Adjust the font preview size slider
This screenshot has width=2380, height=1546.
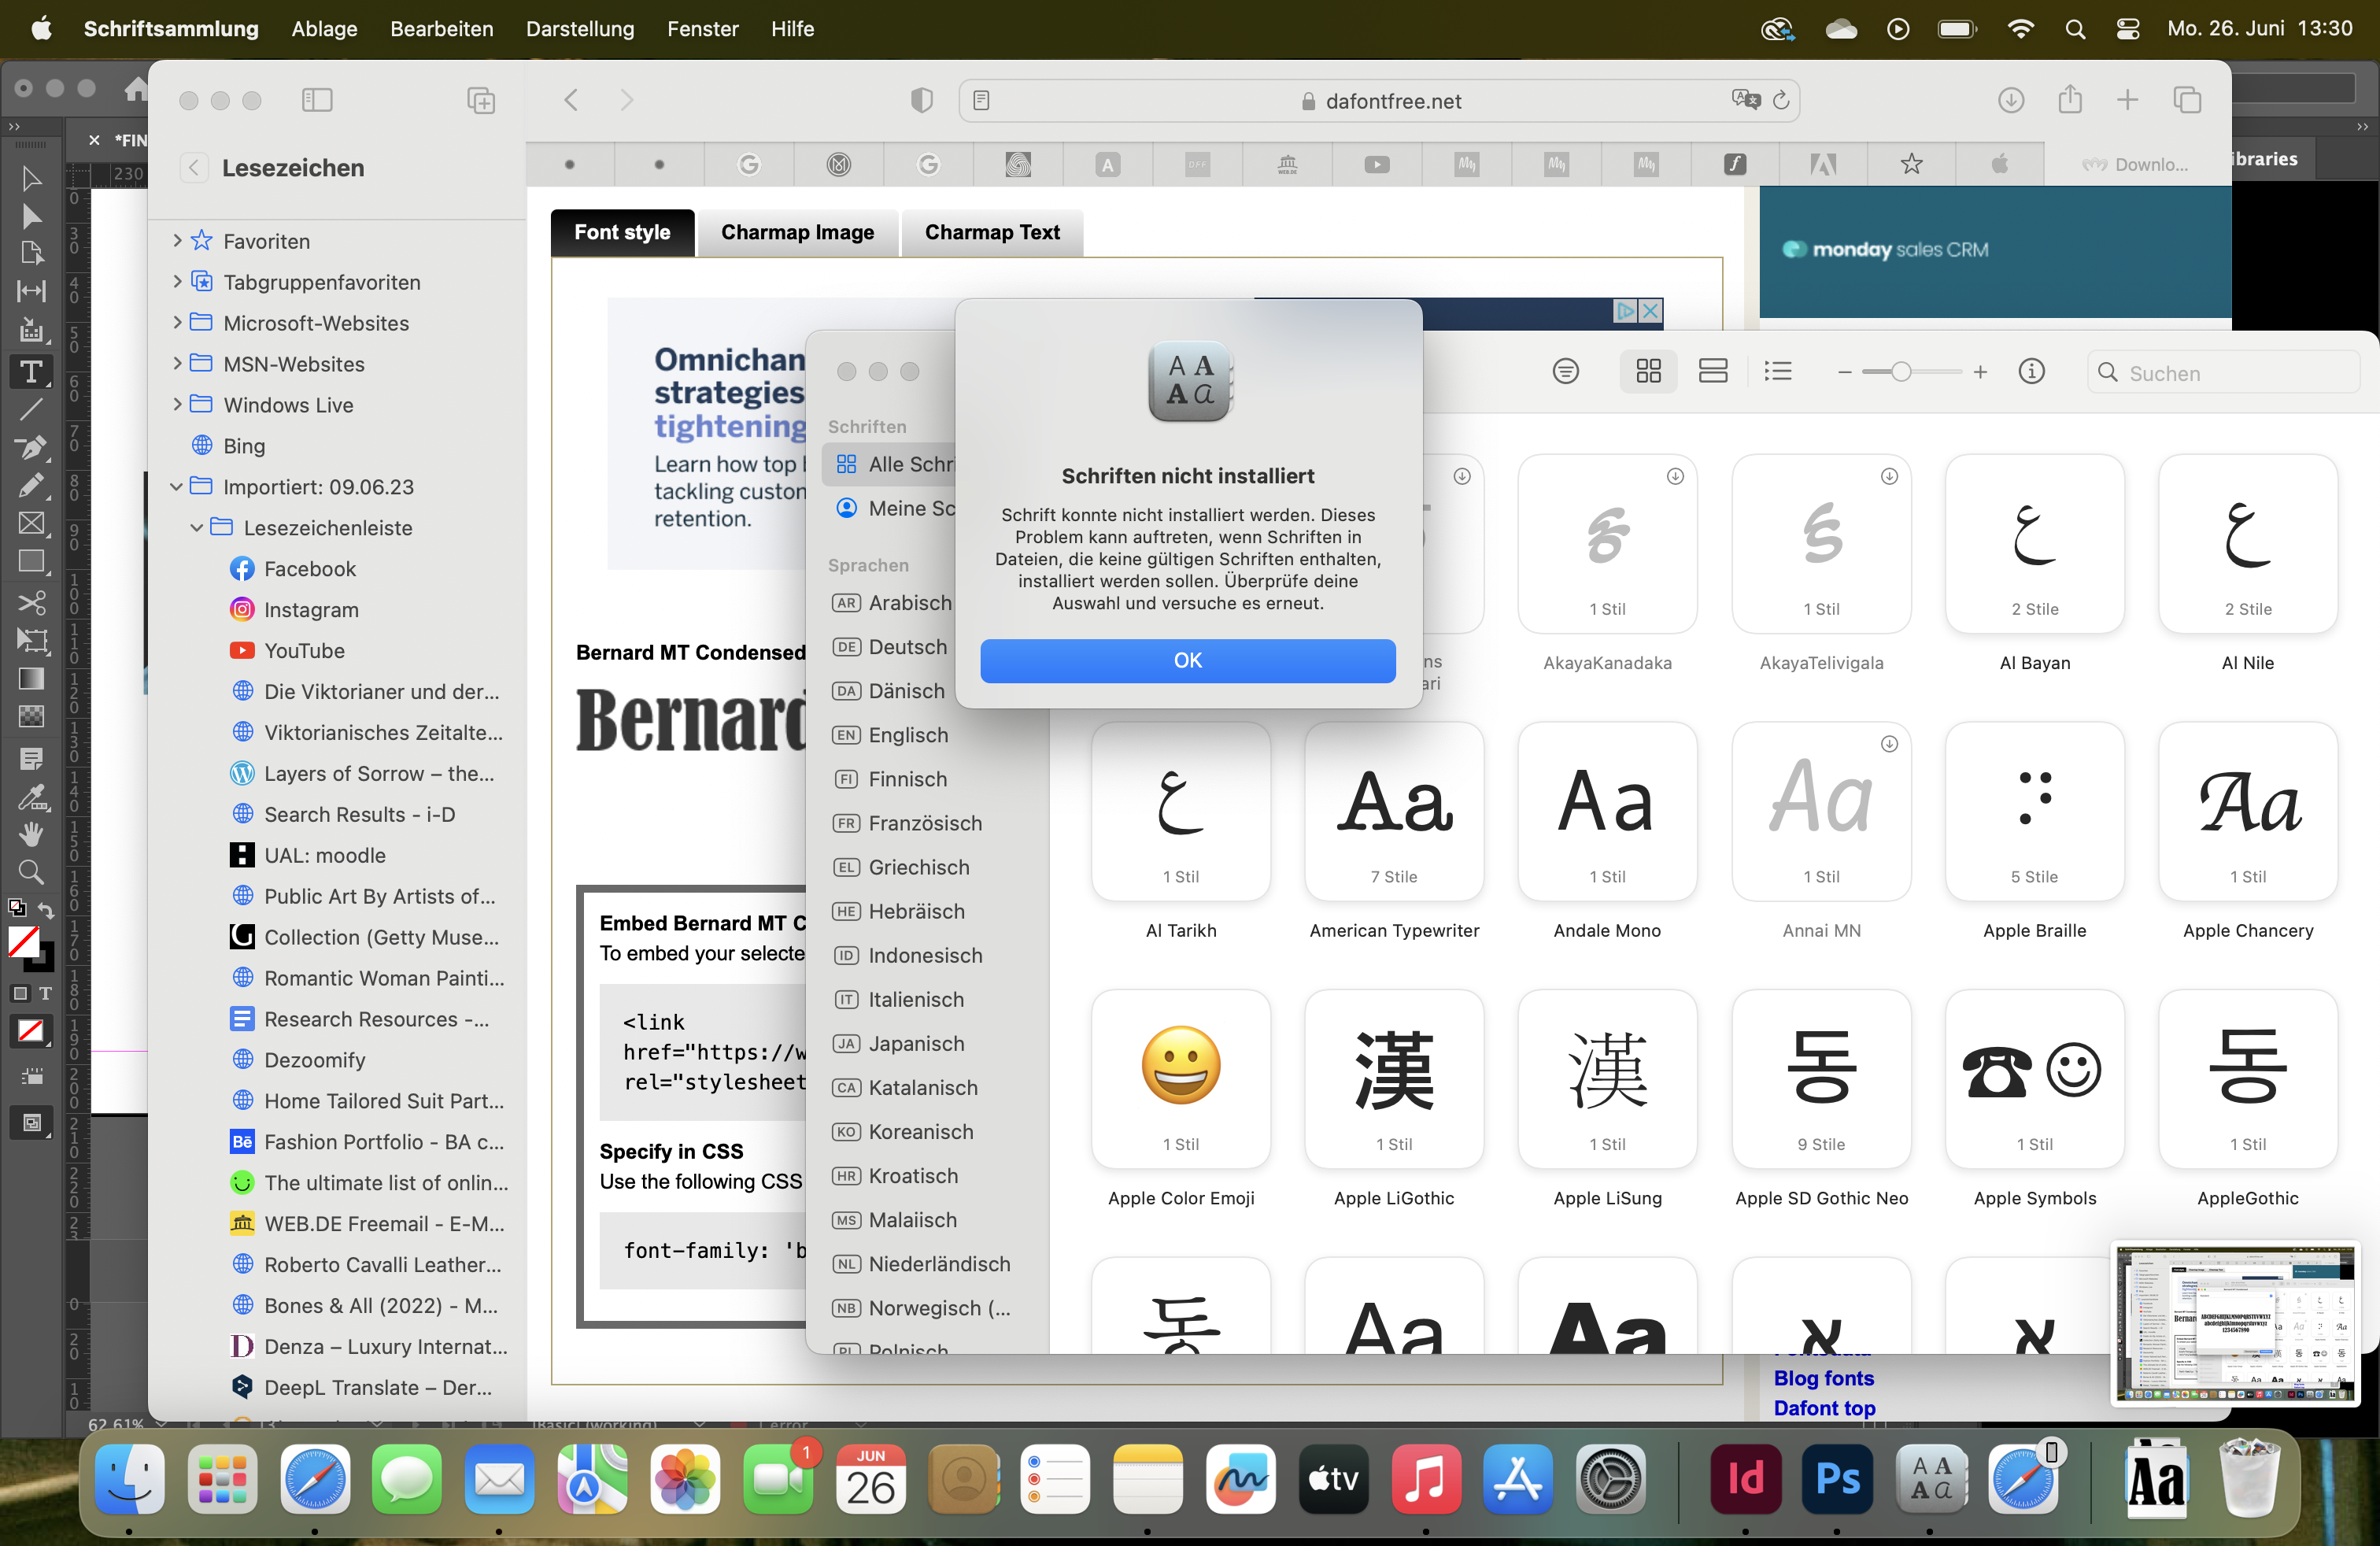(1900, 372)
